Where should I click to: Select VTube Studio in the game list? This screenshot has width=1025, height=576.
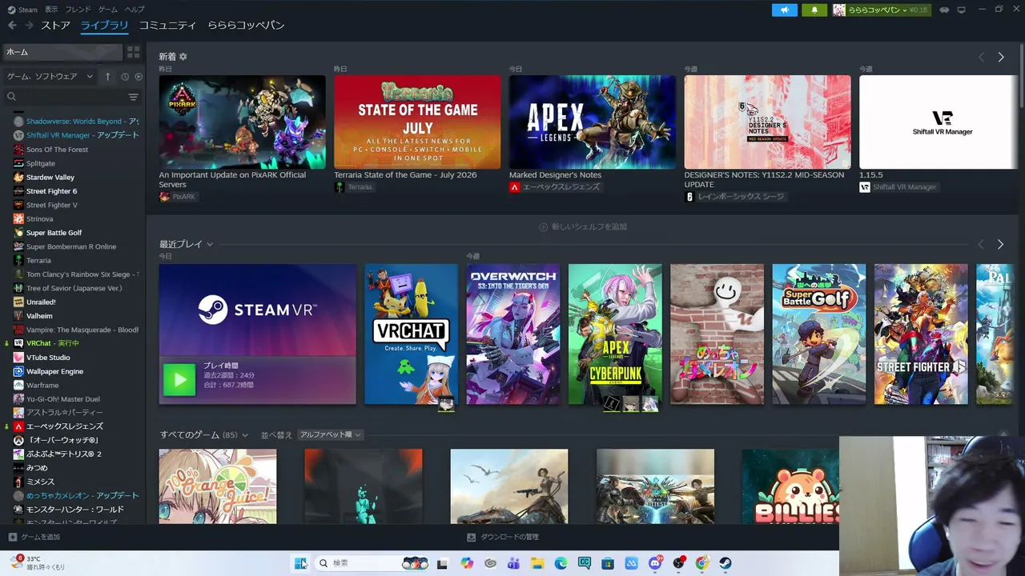point(48,358)
